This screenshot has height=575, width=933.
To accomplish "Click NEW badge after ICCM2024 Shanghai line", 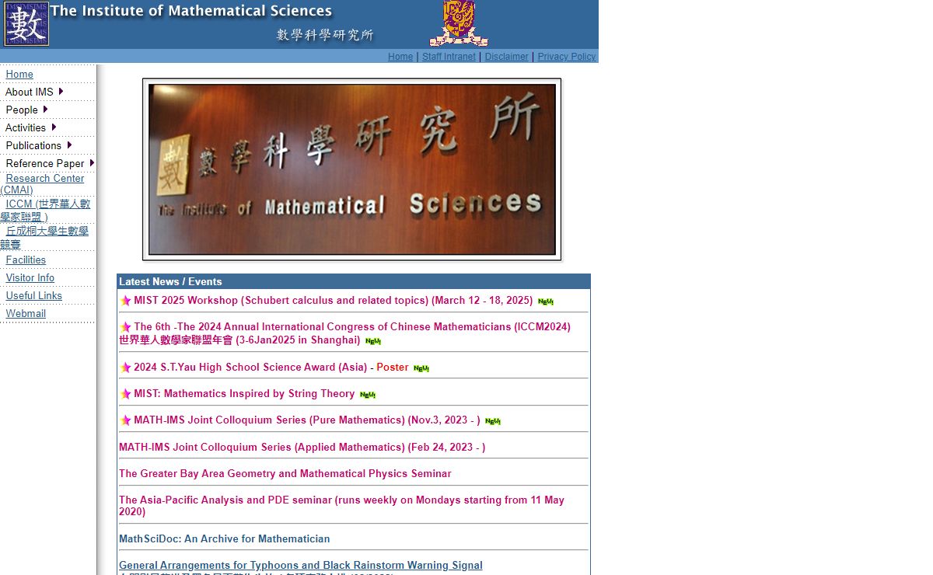I will pos(373,341).
